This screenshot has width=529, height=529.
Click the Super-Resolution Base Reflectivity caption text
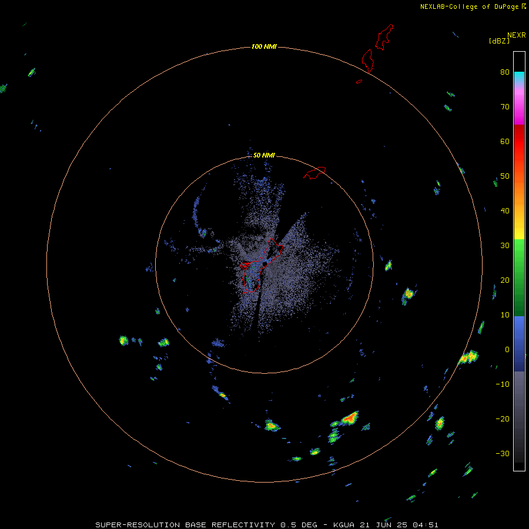pyautogui.click(x=266, y=525)
